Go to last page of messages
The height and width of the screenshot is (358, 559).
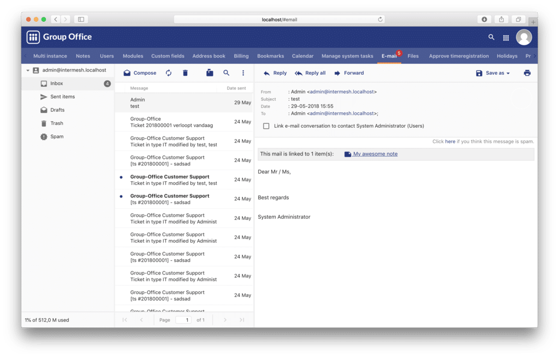tap(242, 320)
